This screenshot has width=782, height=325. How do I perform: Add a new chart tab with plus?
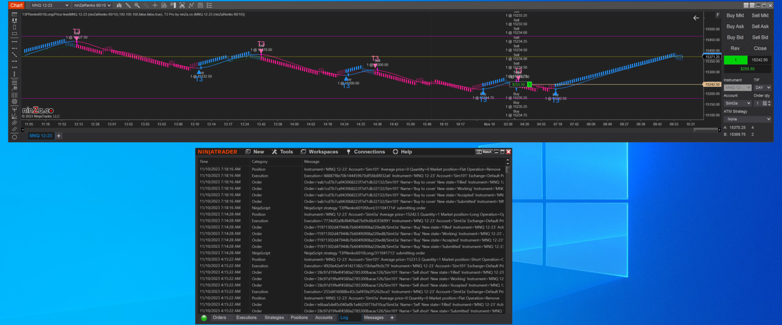coord(59,136)
